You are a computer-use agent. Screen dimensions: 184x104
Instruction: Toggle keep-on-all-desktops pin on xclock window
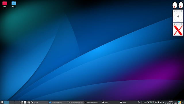(177, 11)
